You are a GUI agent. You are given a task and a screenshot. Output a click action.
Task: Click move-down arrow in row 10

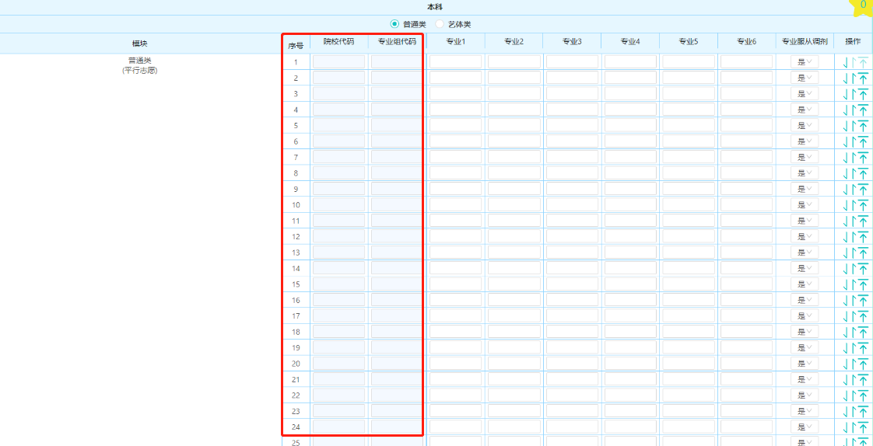845,205
